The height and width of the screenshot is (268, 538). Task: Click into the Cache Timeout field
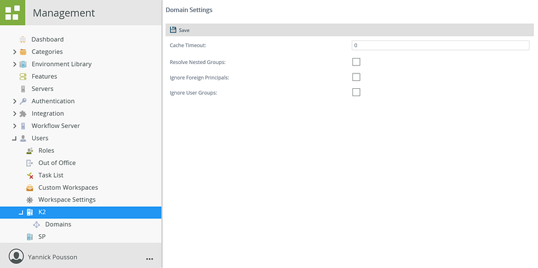440,45
